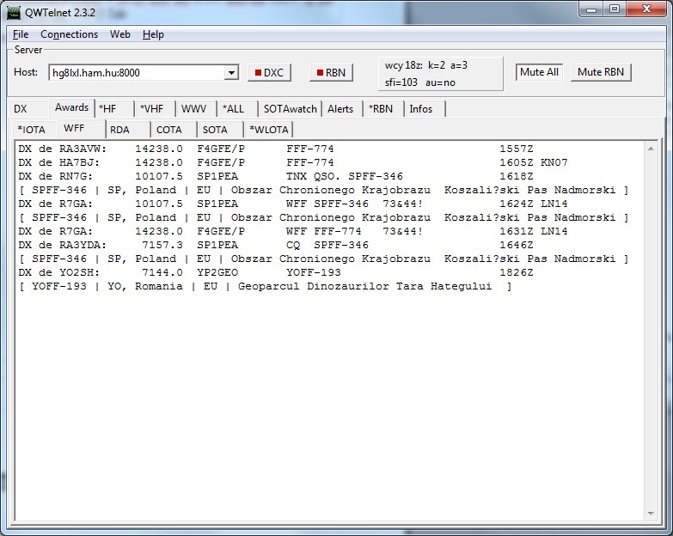Open the Help menu

click(153, 34)
